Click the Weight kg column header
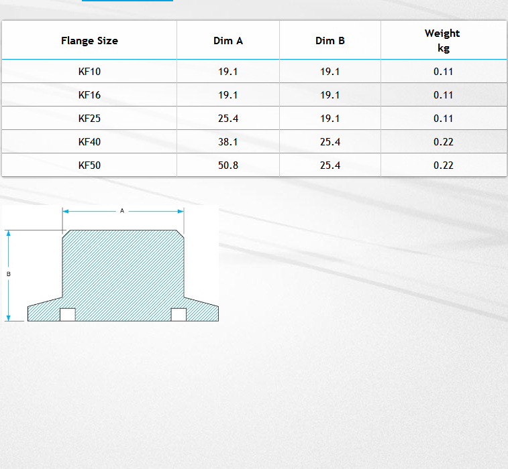This screenshot has width=508, height=469. click(x=444, y=40)
